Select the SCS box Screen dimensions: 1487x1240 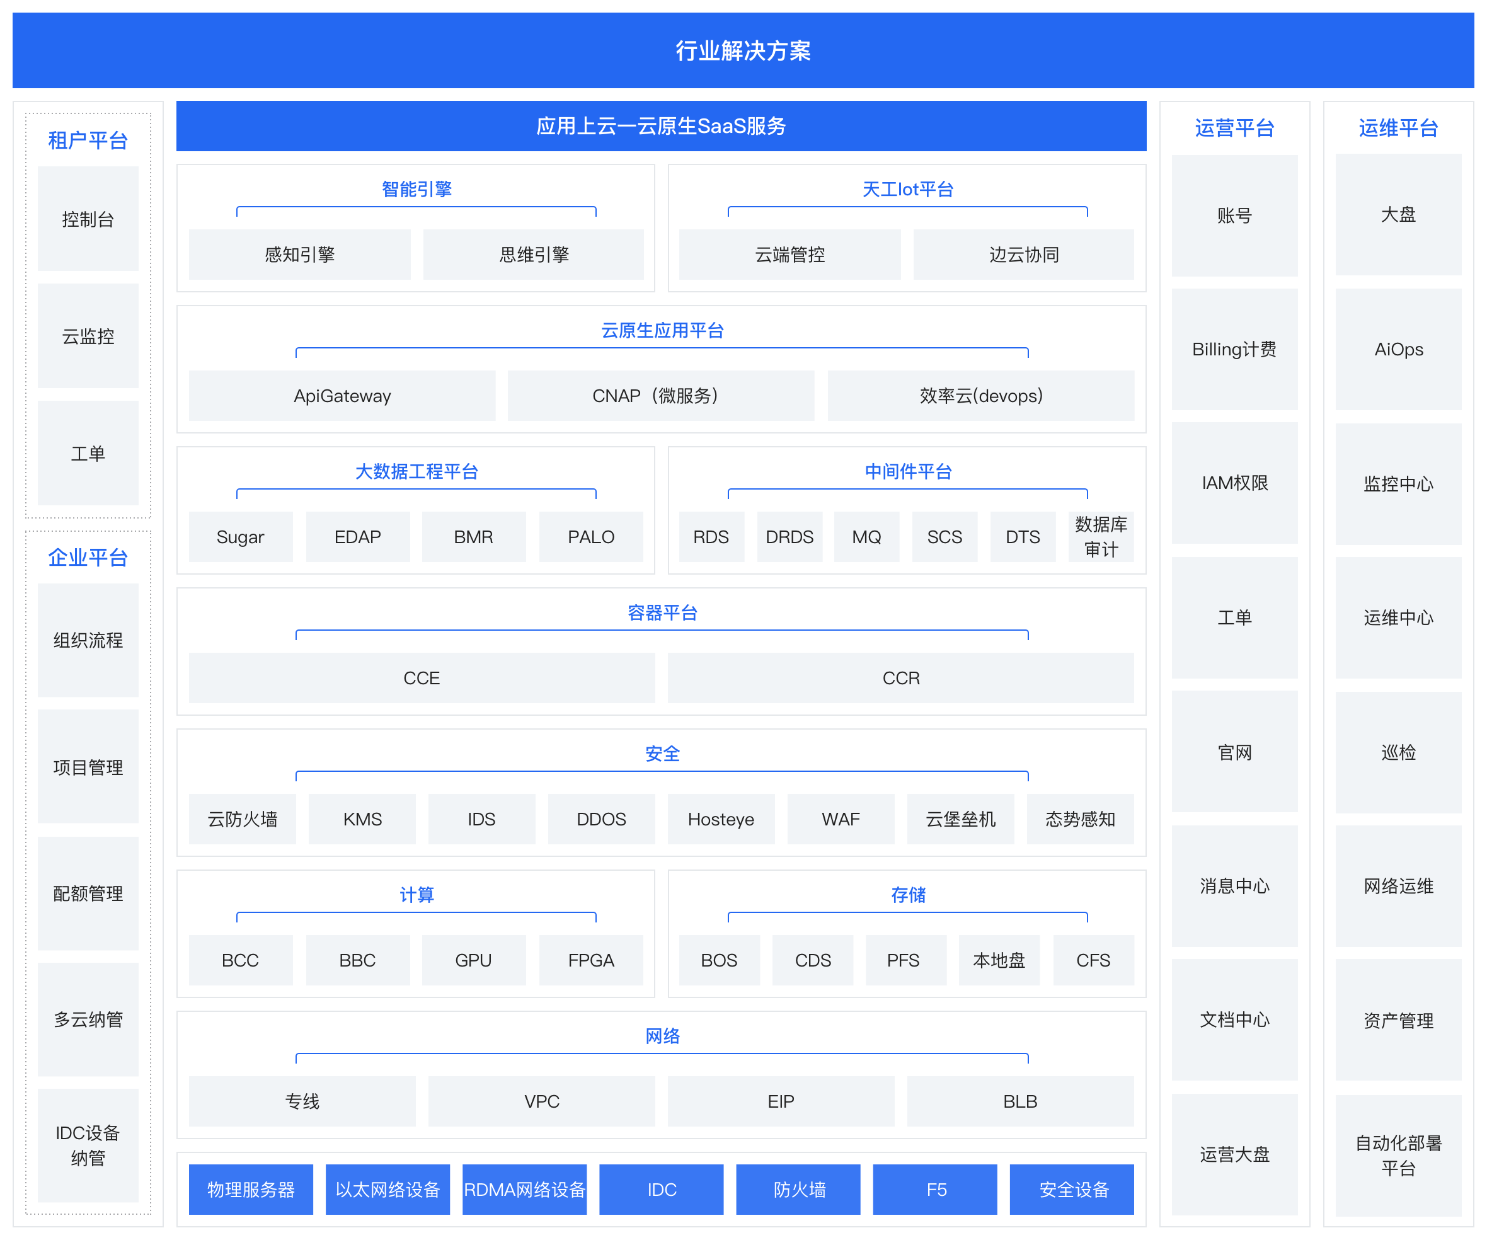(944, 537)
